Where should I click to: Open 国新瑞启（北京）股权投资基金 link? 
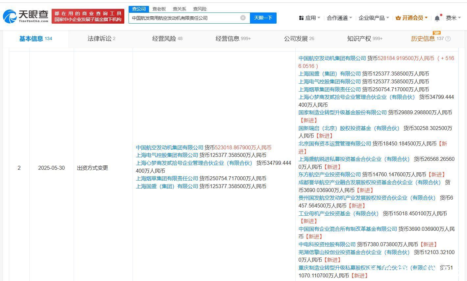coord(349,128)
